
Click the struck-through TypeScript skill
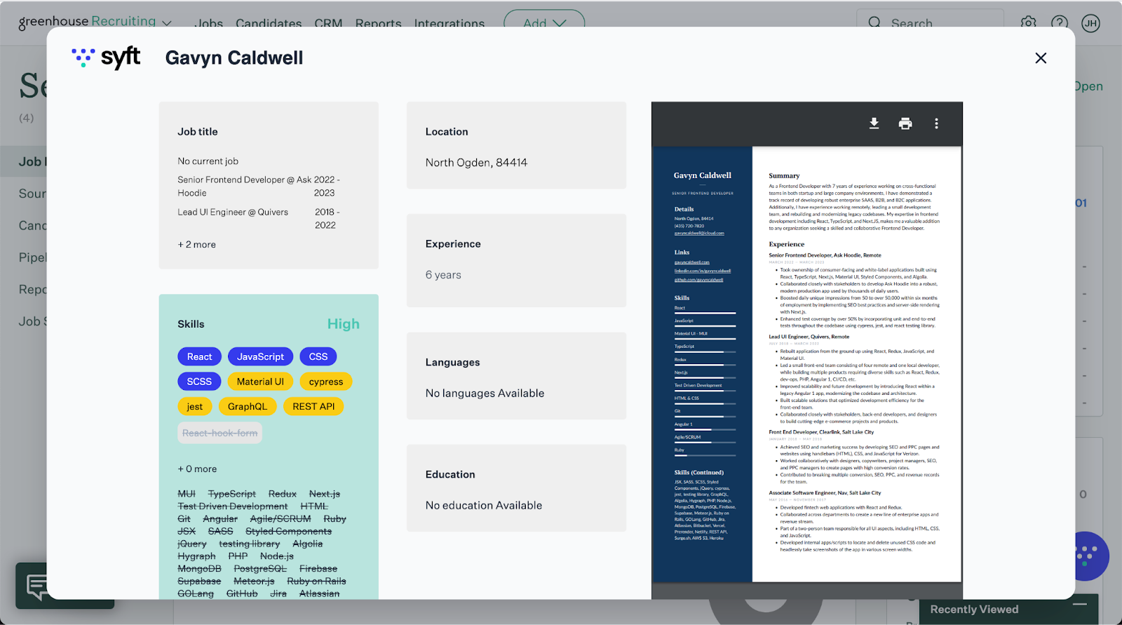pyautogui.click(x=232, y=495)
